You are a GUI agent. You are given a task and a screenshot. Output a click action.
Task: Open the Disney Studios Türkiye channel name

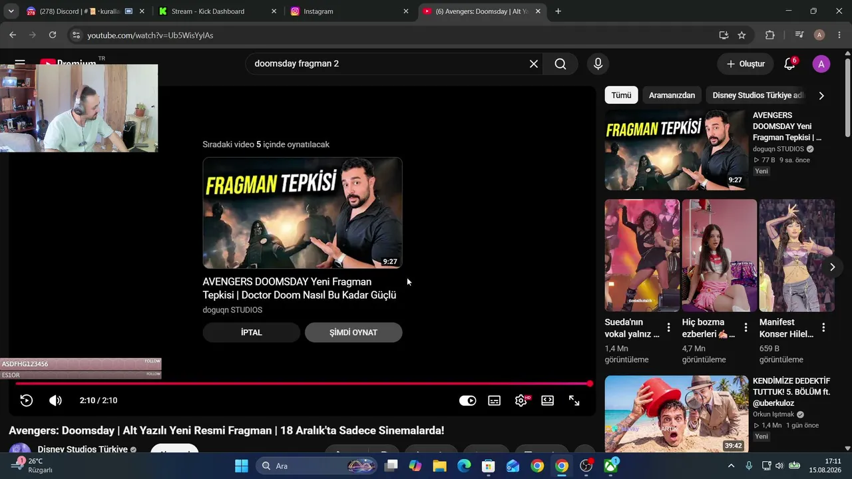tap(83, 449)
